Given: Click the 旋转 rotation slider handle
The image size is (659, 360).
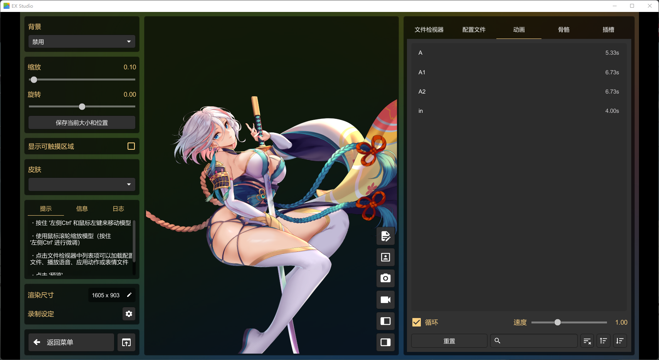Looking at the screenshot, I should [82, 107].
